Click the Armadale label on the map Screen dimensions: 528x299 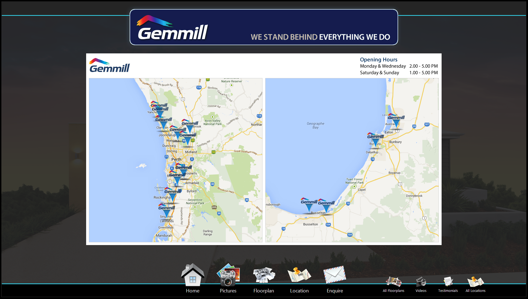pos(192,183)
